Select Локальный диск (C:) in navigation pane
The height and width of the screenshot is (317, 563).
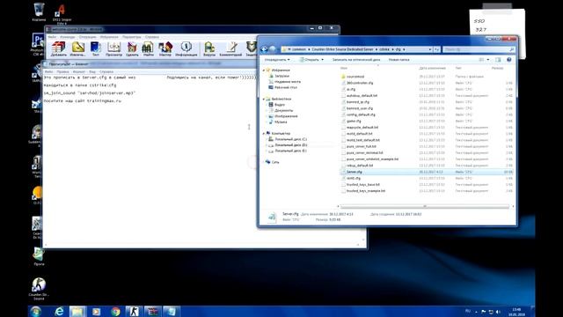tap(291, 139)
